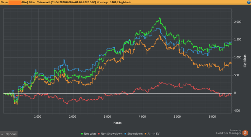The height and width of the screenshot is (137, 251).
Task: Click the orange All-In EV color swatch
Action: click(146, 134)
